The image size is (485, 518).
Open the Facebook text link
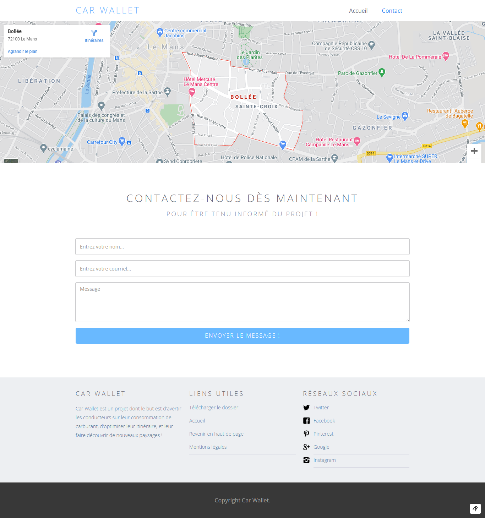(324, 421)
